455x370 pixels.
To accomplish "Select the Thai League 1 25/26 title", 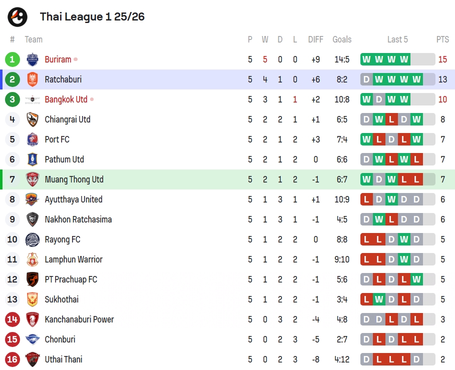I will click(x=92, y=17).
